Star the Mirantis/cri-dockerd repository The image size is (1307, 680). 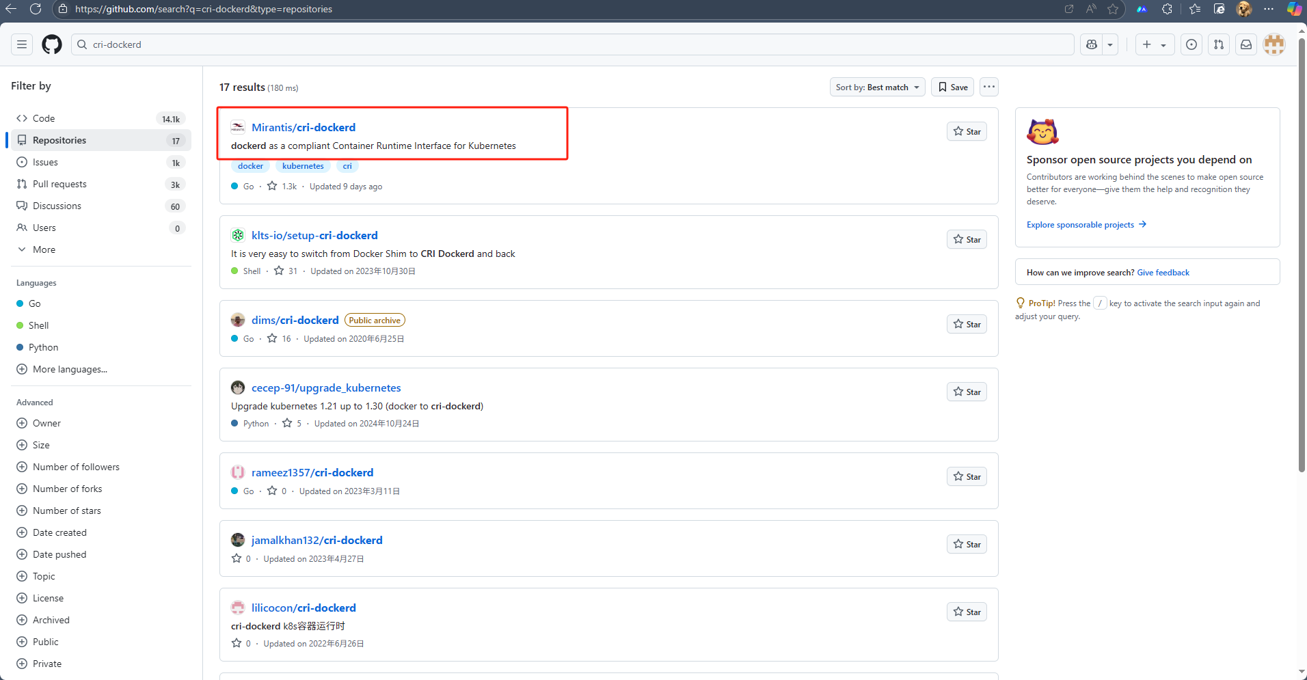[967, 131]
